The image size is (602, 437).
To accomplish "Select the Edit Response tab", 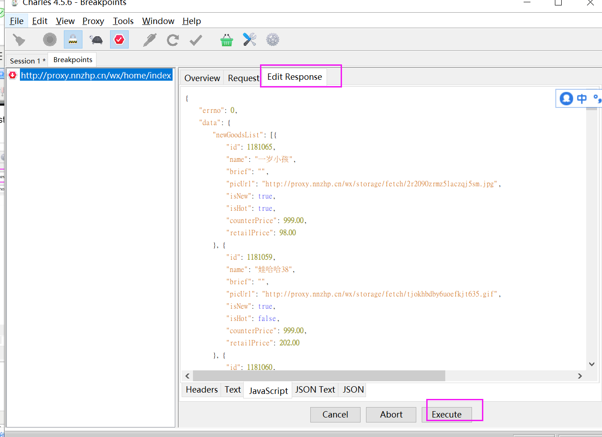I will [294, 77].
